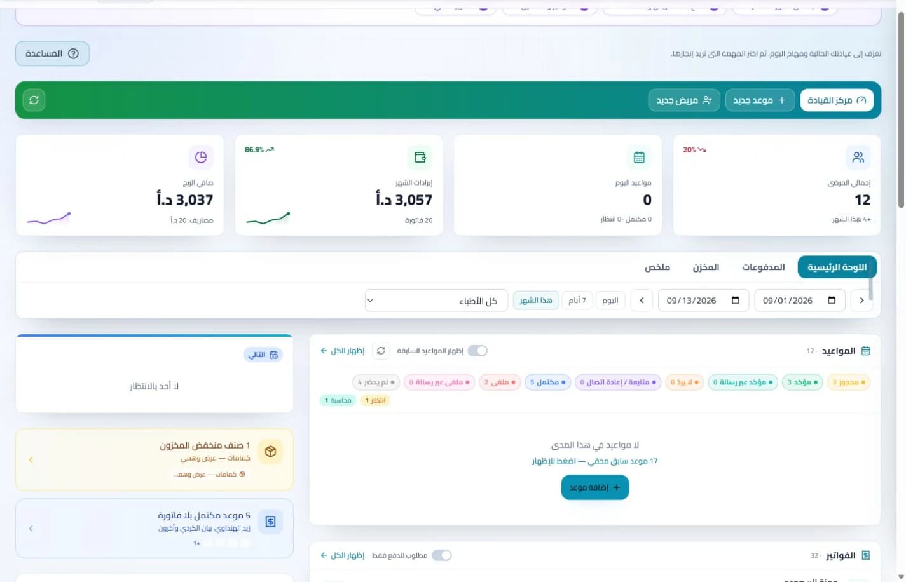Click the invoice icon beside the الفواتير heading

point(865,555)
